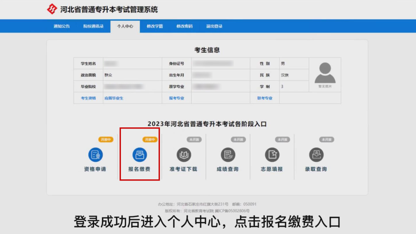
Task: Open 资格申请 via its document icon
Action: [95, 155]
